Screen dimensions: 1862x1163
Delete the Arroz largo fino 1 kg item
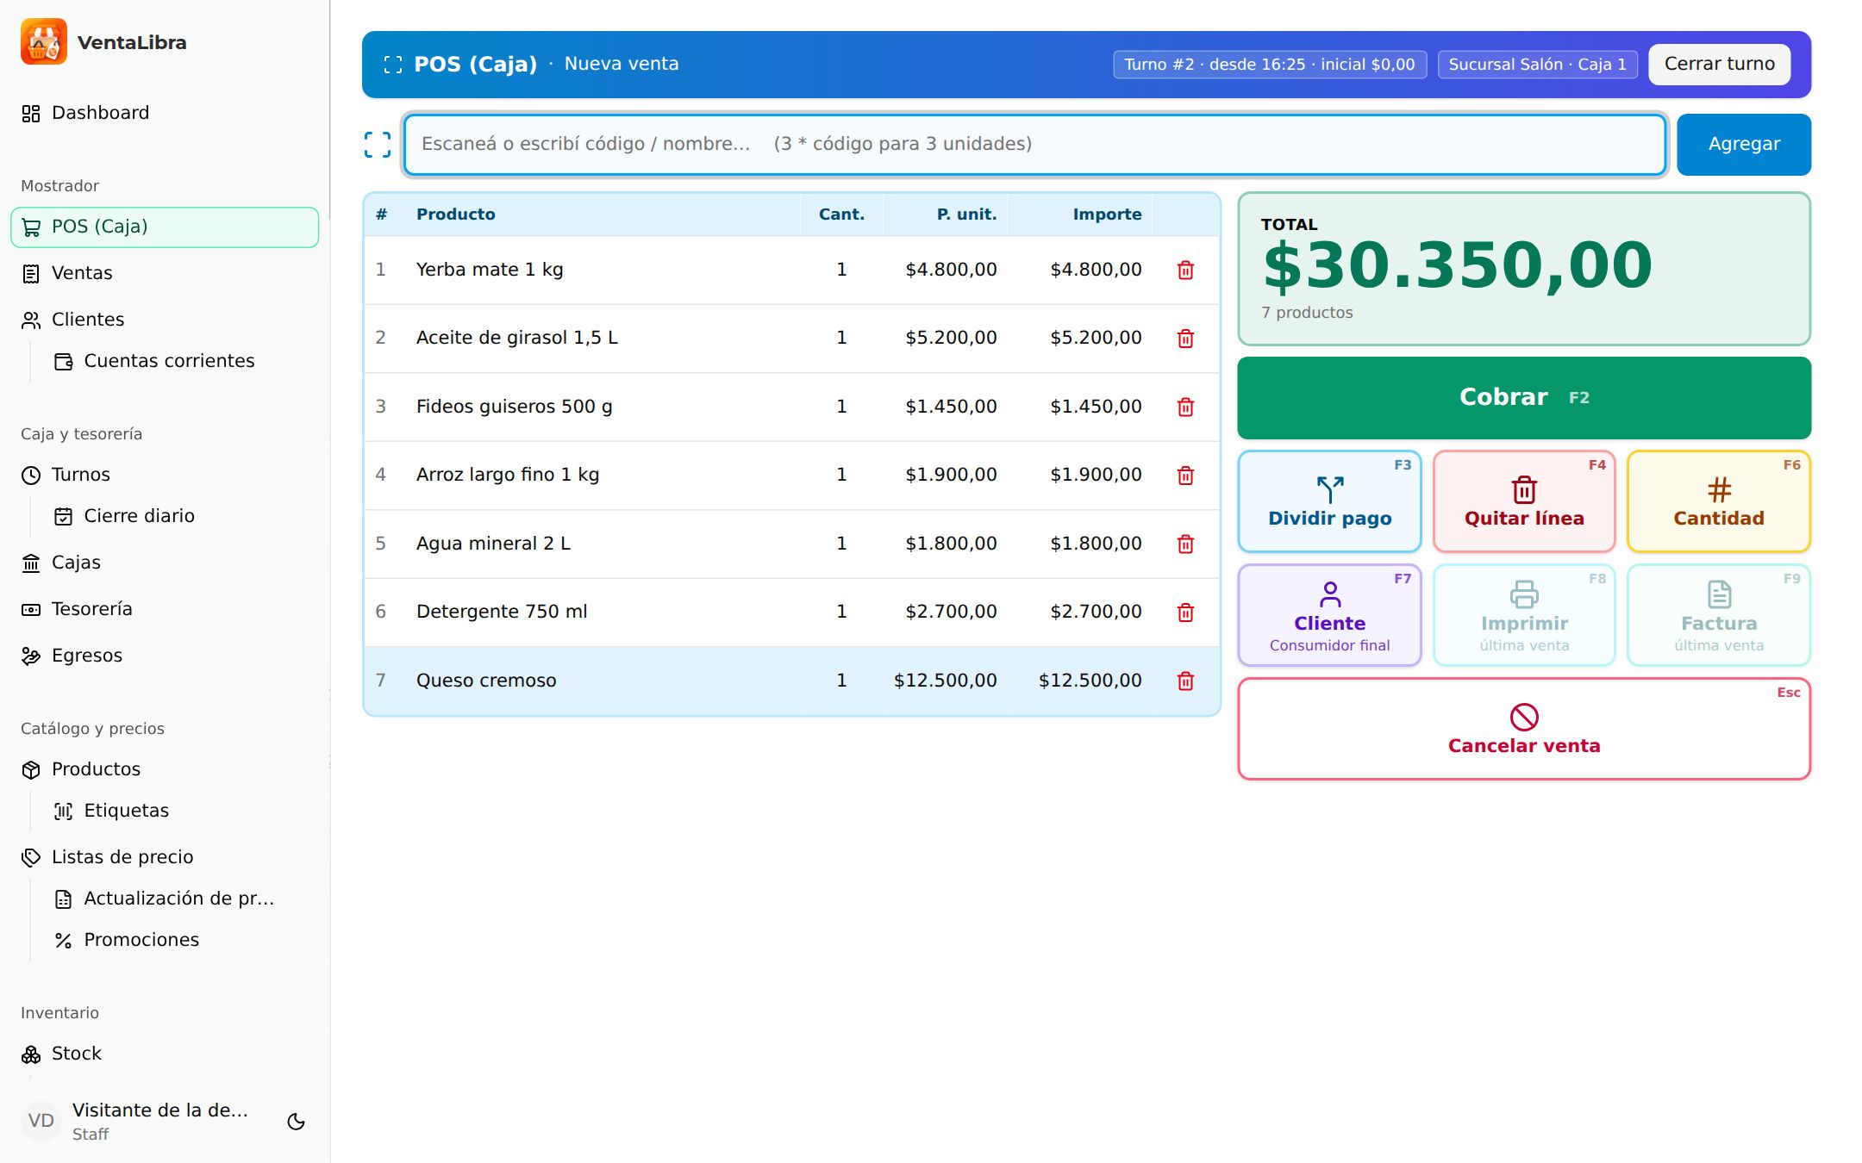1185,475
